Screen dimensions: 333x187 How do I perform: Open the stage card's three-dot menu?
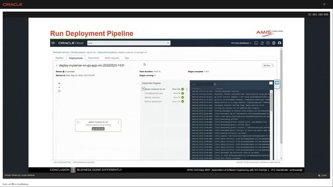coord(118,123)
